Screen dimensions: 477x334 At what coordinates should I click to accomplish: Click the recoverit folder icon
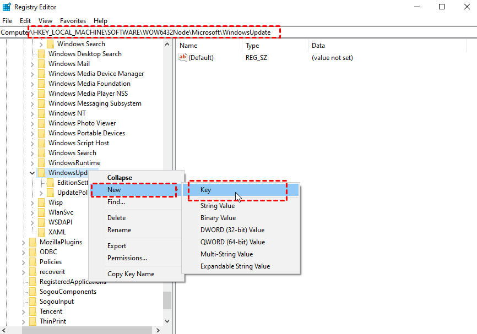pyautogui.click(x=32, y=272)
